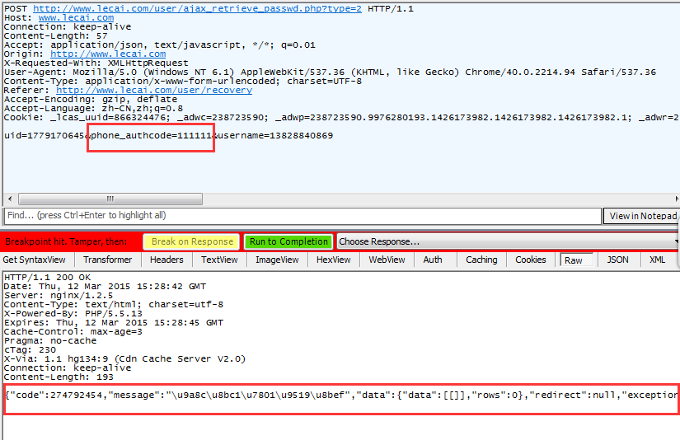Image resolution: width=680 pixels, height=440 pixels.
Task: Click View in Notepad button
Action: [643, 216]
